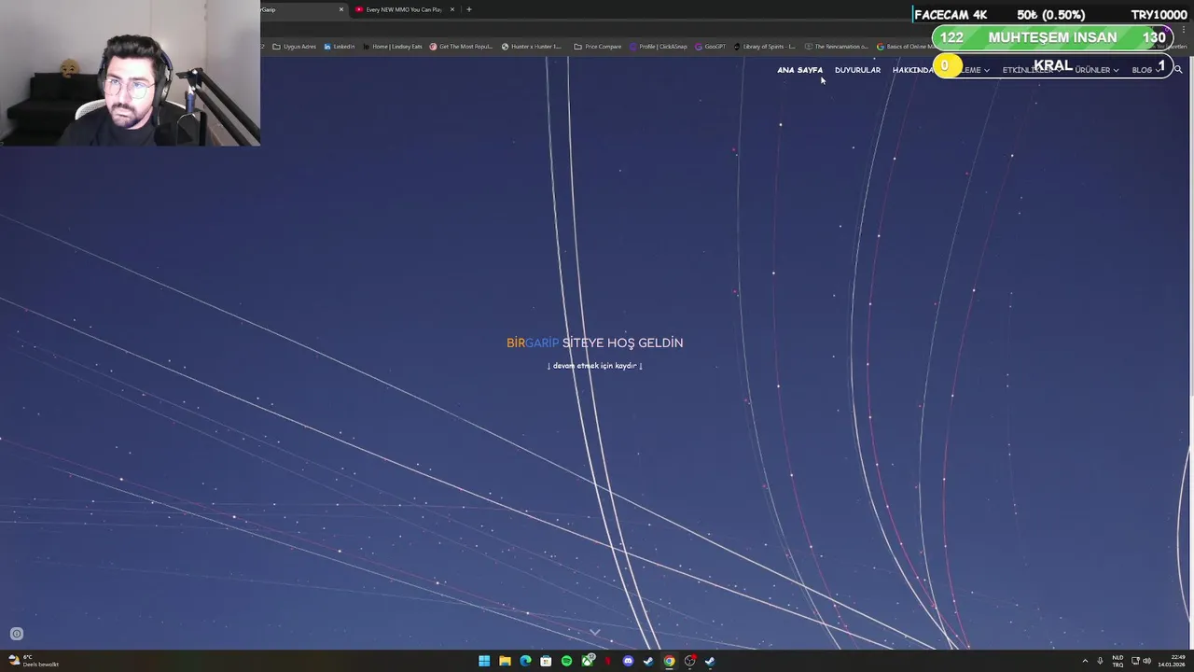Open the 'Hunter x Hunter' bookmark
1194x672 pixels.
532,47
